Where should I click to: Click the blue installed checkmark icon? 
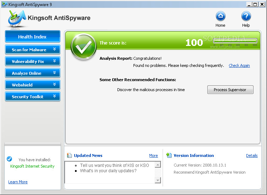pyautogui.click(x=9, y=159)
